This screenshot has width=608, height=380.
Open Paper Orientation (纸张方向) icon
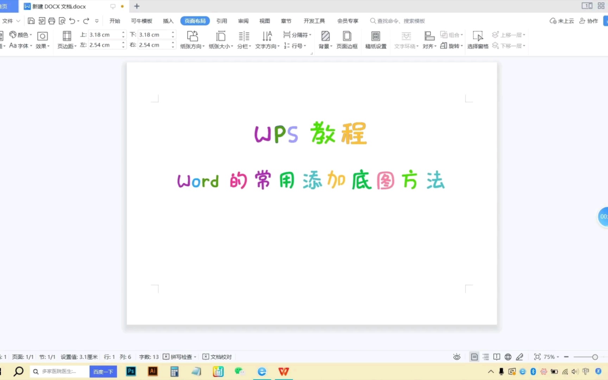point(192,40)
